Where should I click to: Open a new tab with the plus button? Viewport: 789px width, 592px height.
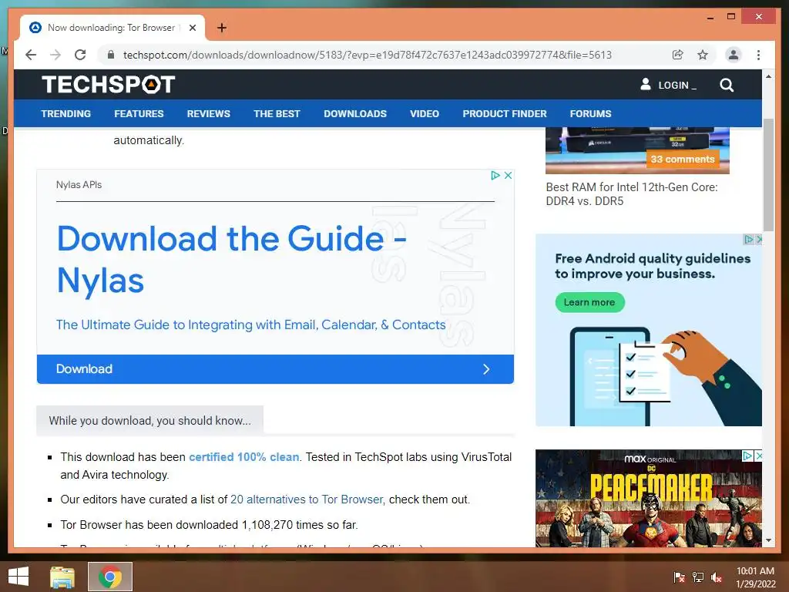222,28
